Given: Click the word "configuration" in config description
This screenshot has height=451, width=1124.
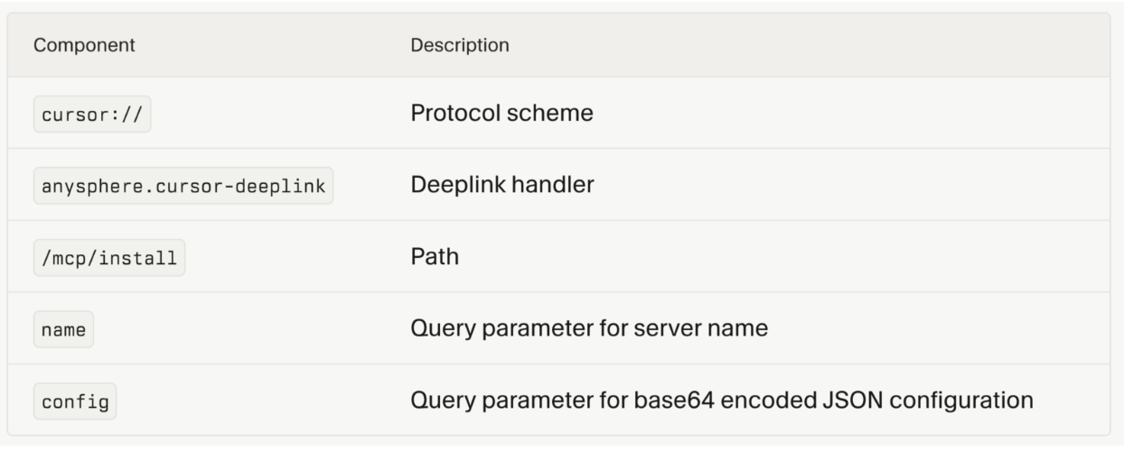Looking at the screenshot, I should [965, 400].
